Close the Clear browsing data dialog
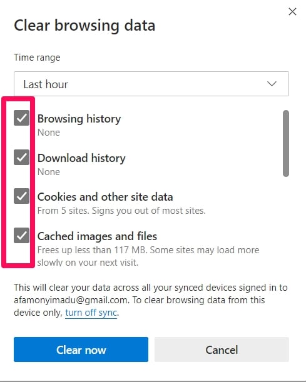 292,11
